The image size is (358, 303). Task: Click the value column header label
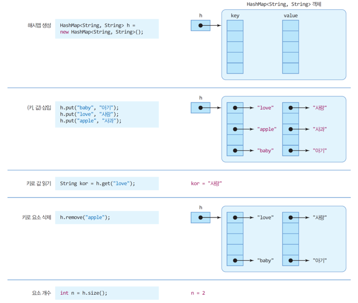tap(291, 15)
